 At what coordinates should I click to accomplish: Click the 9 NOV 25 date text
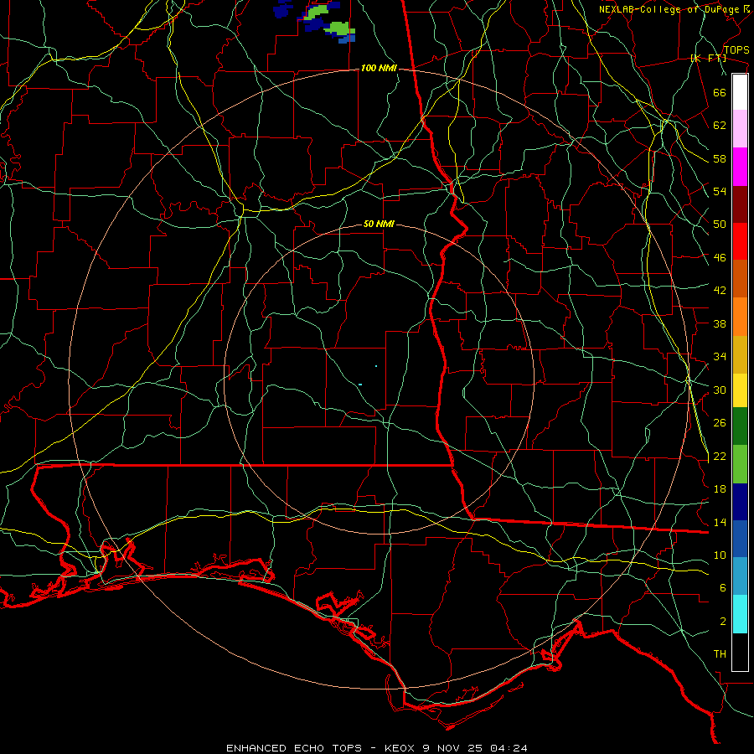coord(454,748)
